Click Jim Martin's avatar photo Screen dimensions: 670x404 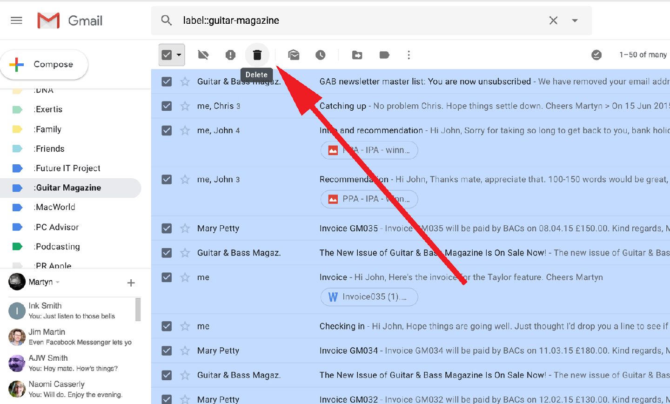click(x=17, y=337)
